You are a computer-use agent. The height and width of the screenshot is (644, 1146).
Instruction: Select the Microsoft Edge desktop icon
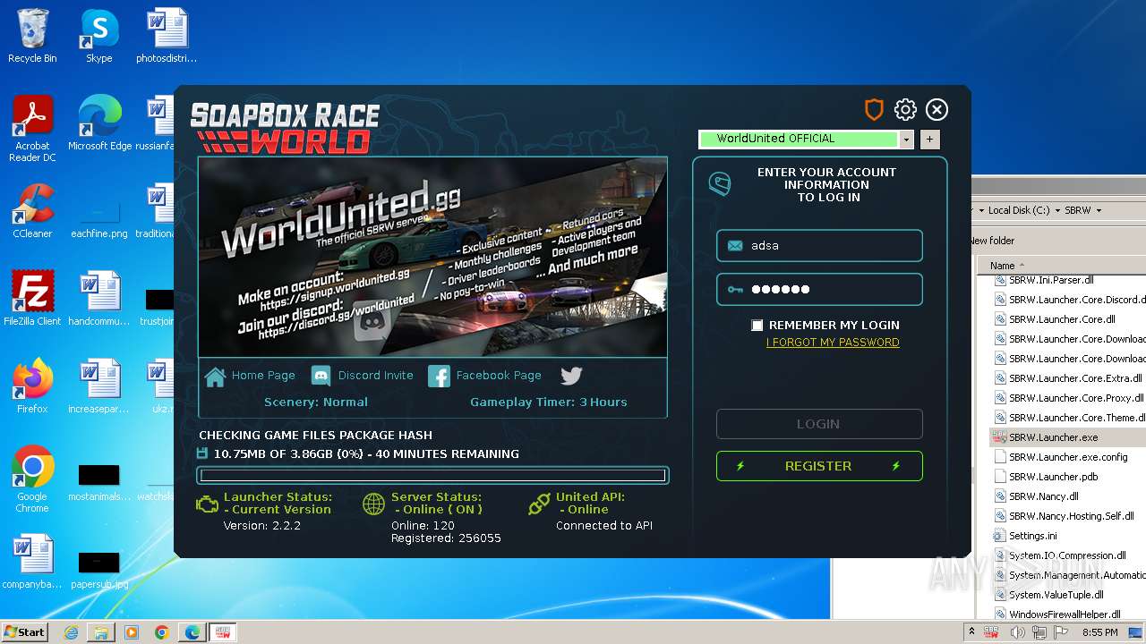(99, 123)
